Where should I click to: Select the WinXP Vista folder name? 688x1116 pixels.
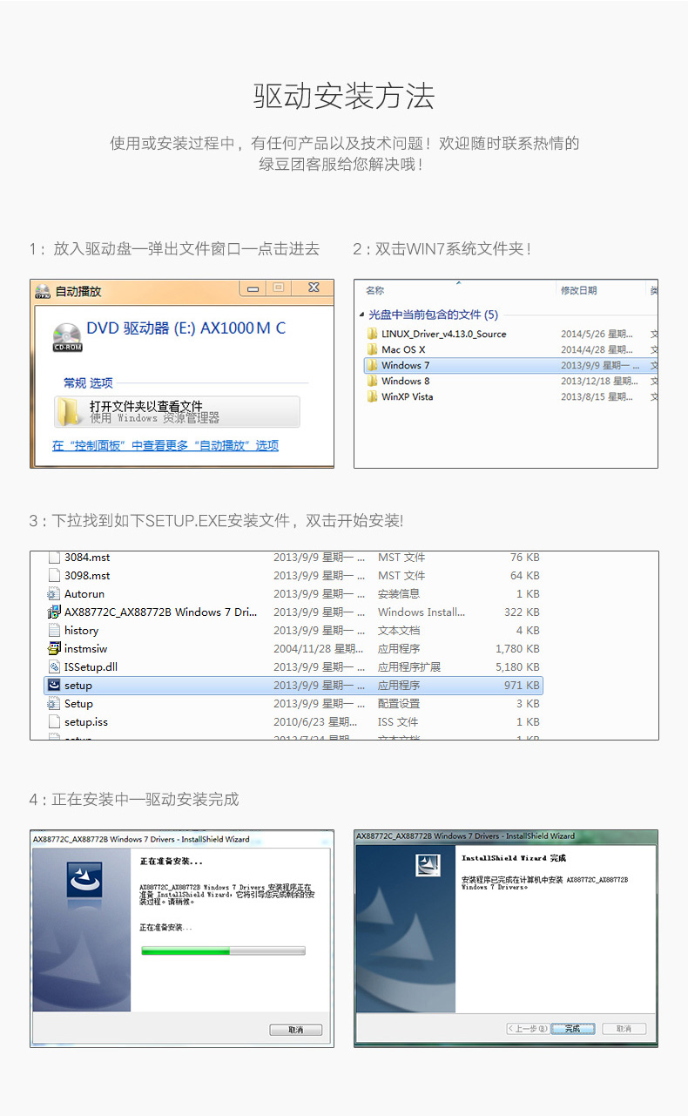pos(408,396)
